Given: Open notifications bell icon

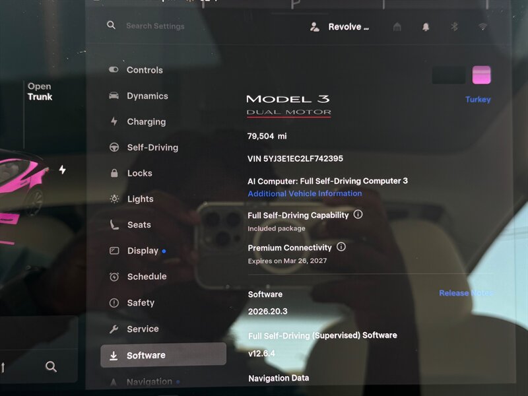Looking at the screenshot, I should click(426, 26).
